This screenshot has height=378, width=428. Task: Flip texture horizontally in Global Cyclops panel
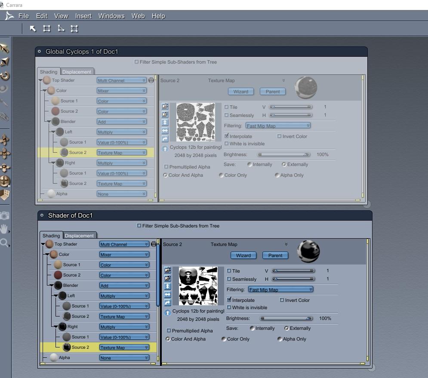165,131
